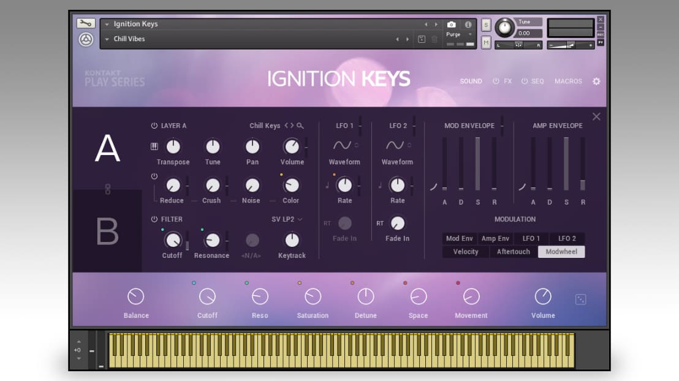Toggle Layer A power button
The height and width of the screenshot is (381, 679).
click(153, 125)
